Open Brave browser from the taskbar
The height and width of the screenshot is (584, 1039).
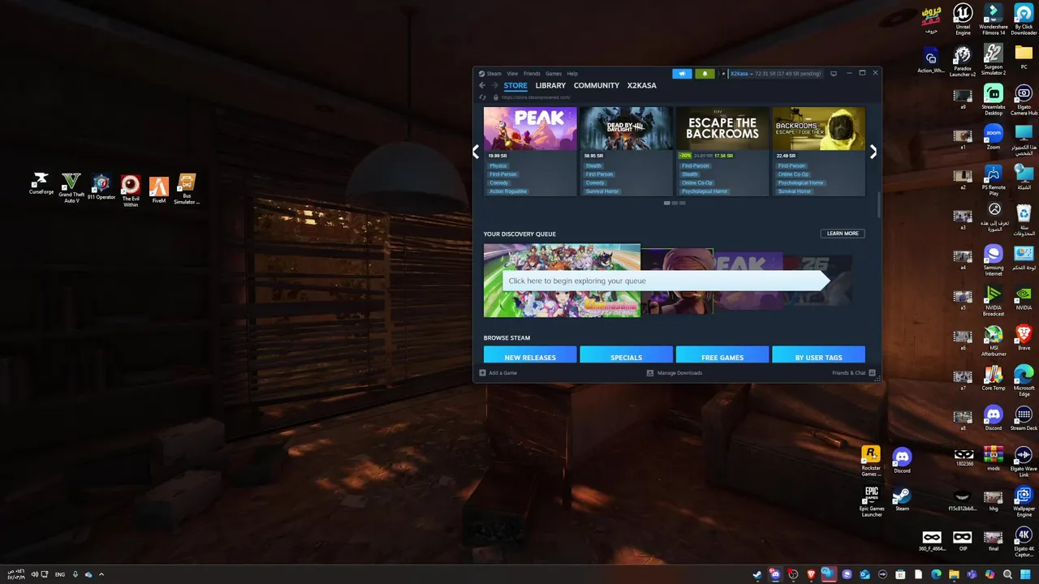click(811, 574)
